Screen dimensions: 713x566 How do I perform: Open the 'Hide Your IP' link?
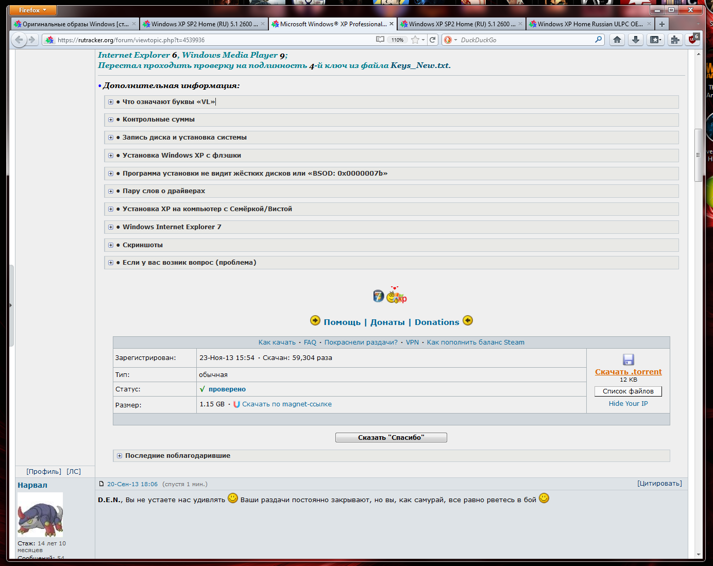[628, 404]
